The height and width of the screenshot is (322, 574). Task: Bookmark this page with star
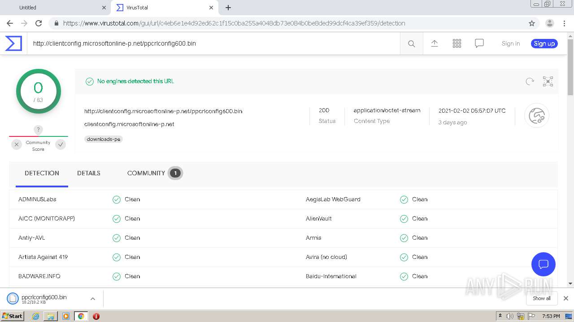click(532, 23)
